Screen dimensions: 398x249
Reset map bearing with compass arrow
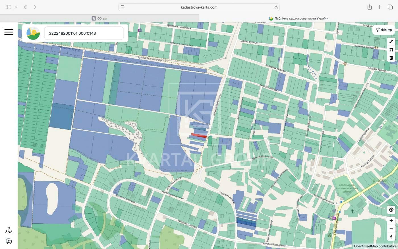[x=391, y=236]
